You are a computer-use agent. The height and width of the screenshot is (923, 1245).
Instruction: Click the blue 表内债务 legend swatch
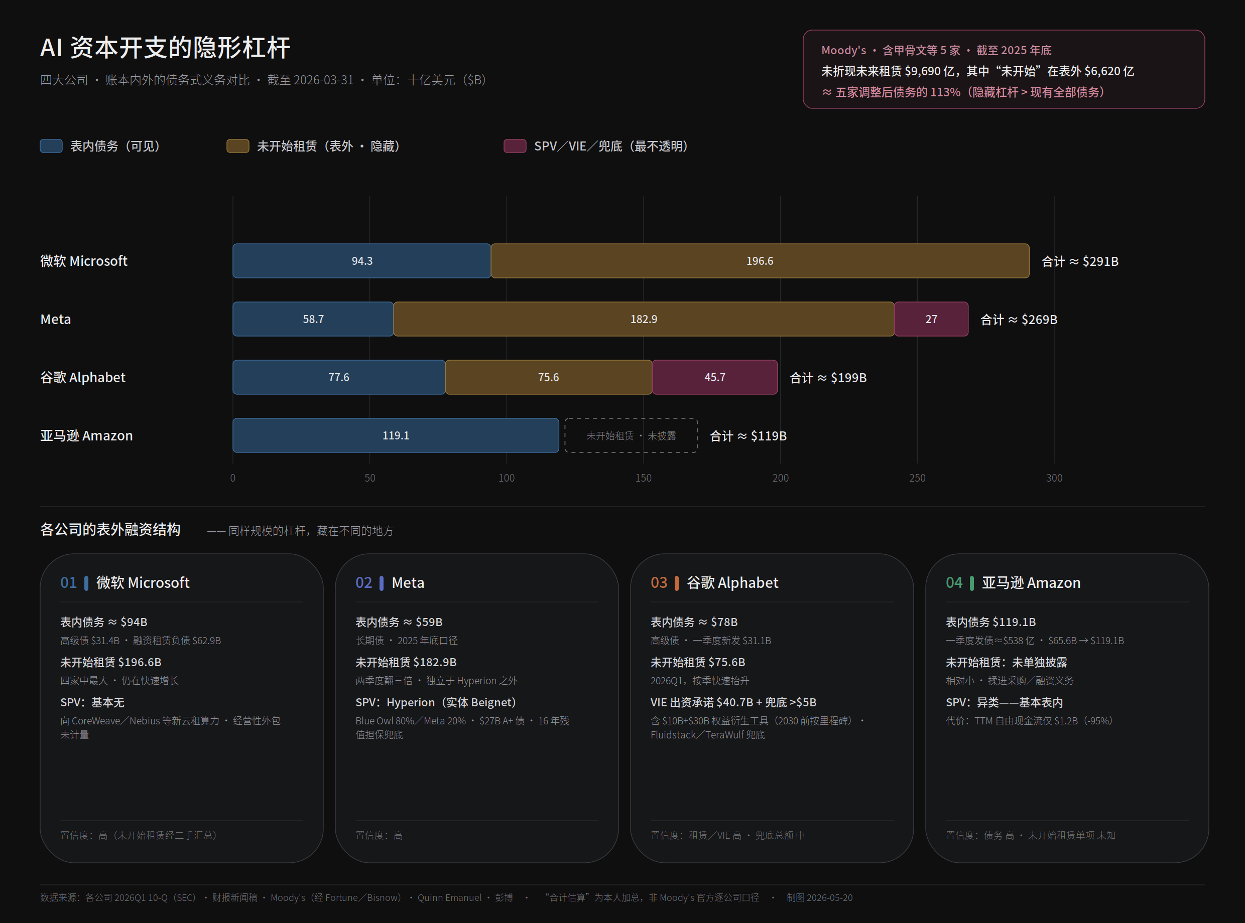51,146
